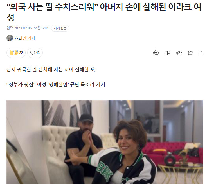This screenshot has height=184, width=207.
Task: Open reporter 현화영 기자 profile link
Action: [25, 38]
